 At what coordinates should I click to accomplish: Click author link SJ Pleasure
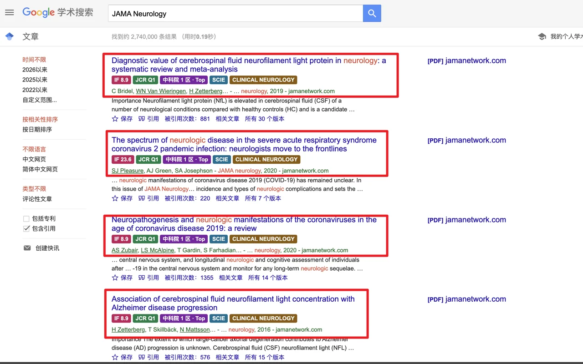[x=128, y=171]
